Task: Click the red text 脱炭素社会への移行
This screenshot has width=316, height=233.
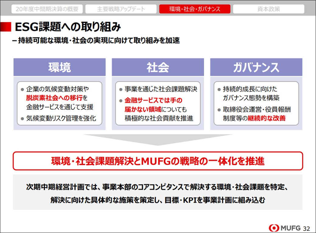Action: click(54, 98)
